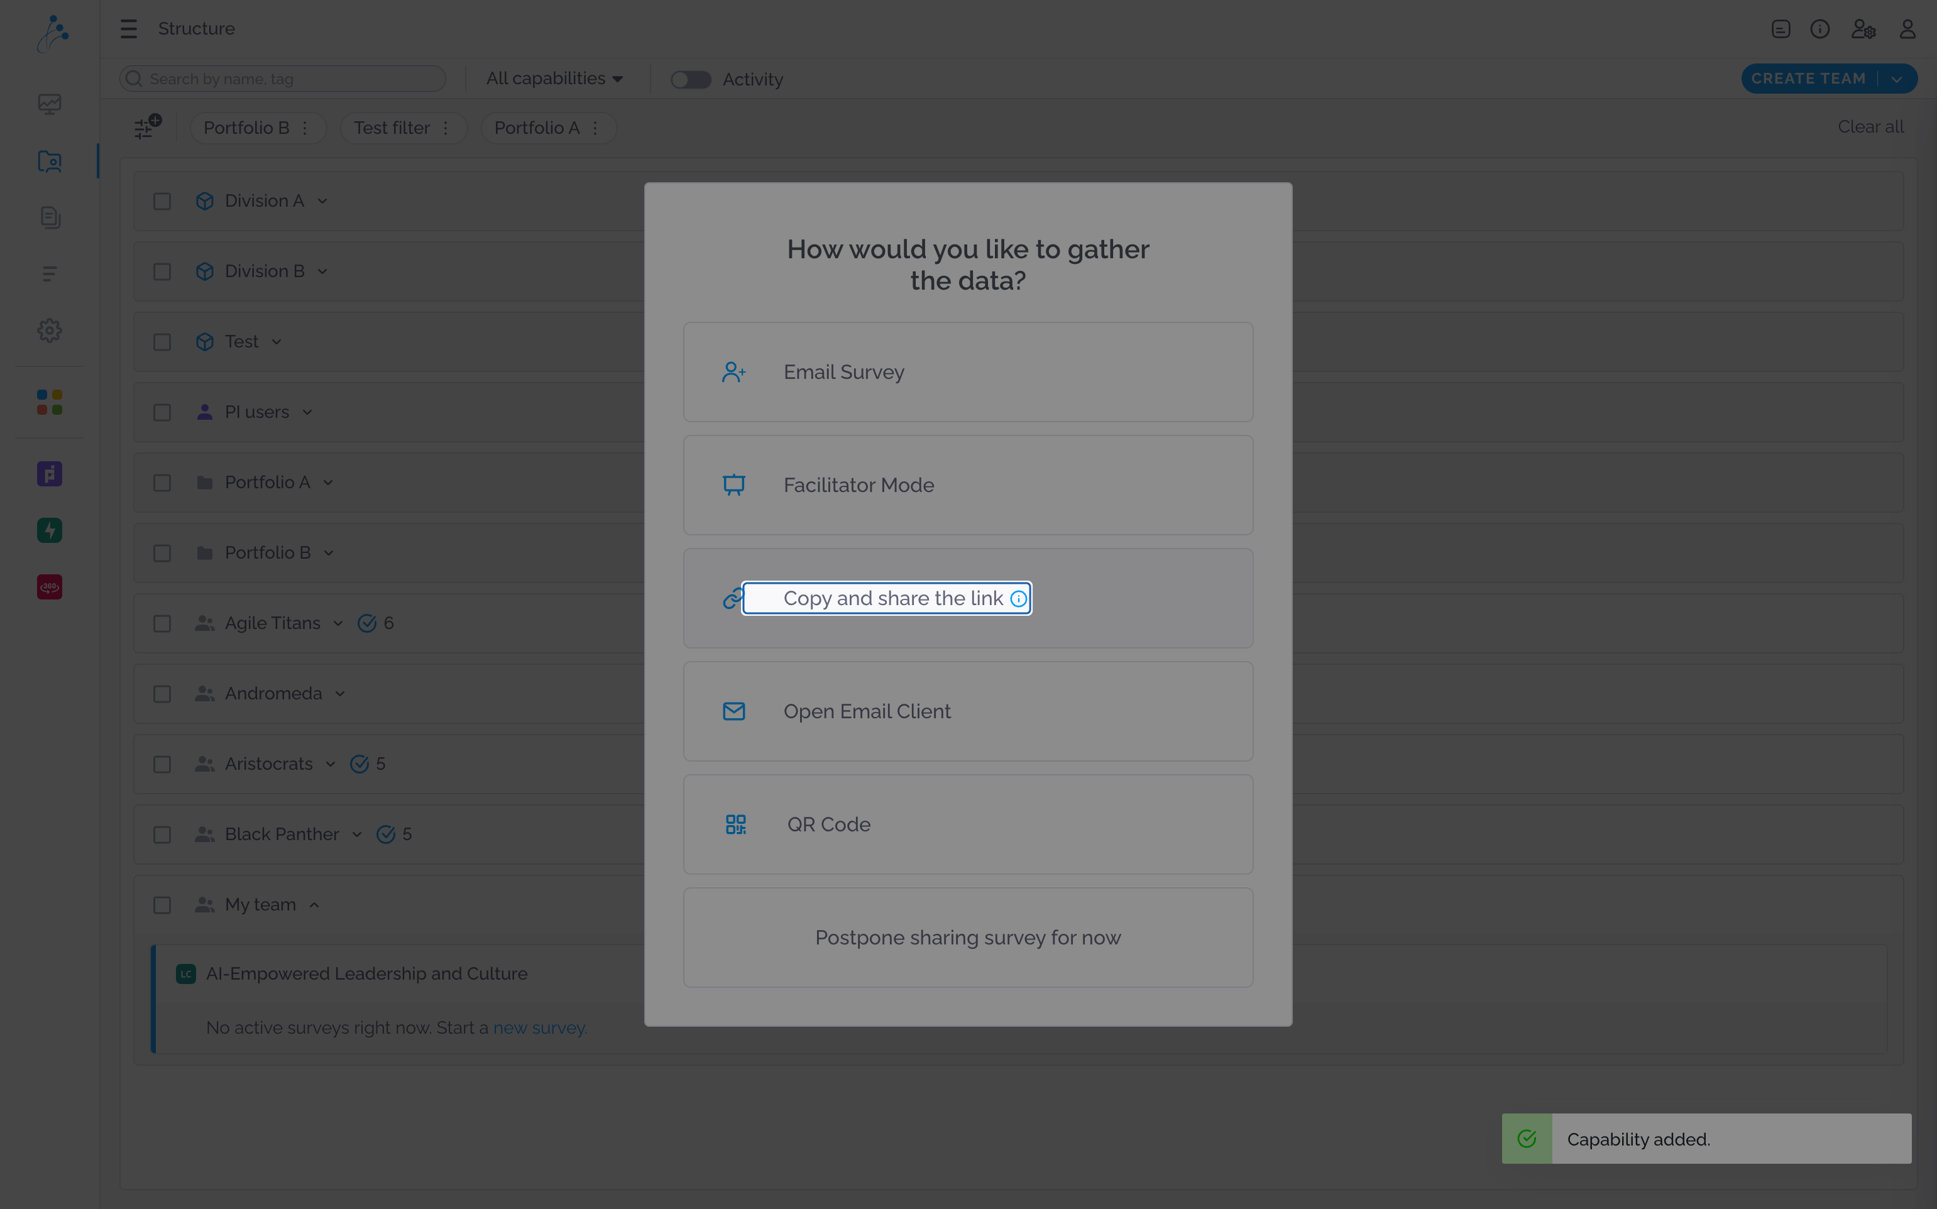The image size is (1937, 1209).
Task: Click Clear all filters
Action: tap(1870, 126)
